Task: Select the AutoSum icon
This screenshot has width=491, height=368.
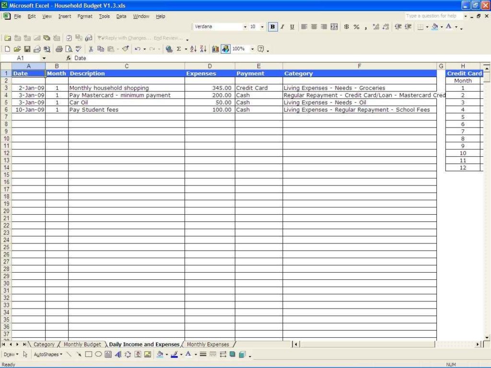Action: point(178,48)
